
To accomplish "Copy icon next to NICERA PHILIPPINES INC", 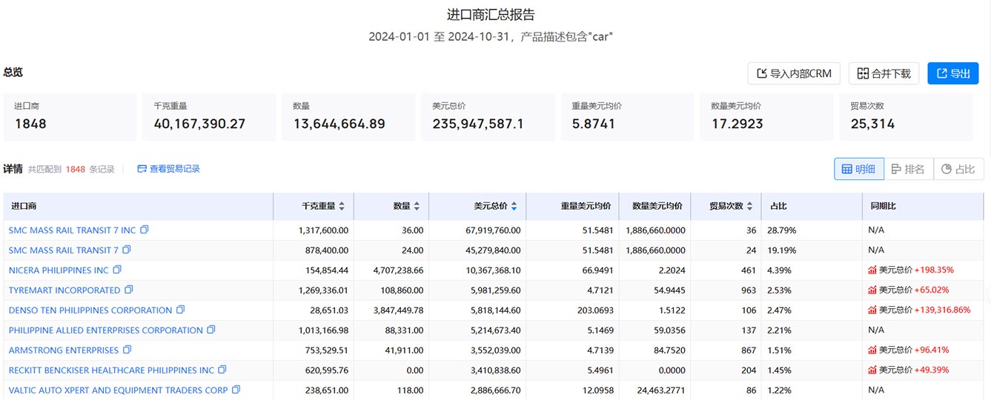I will point(117,270).
